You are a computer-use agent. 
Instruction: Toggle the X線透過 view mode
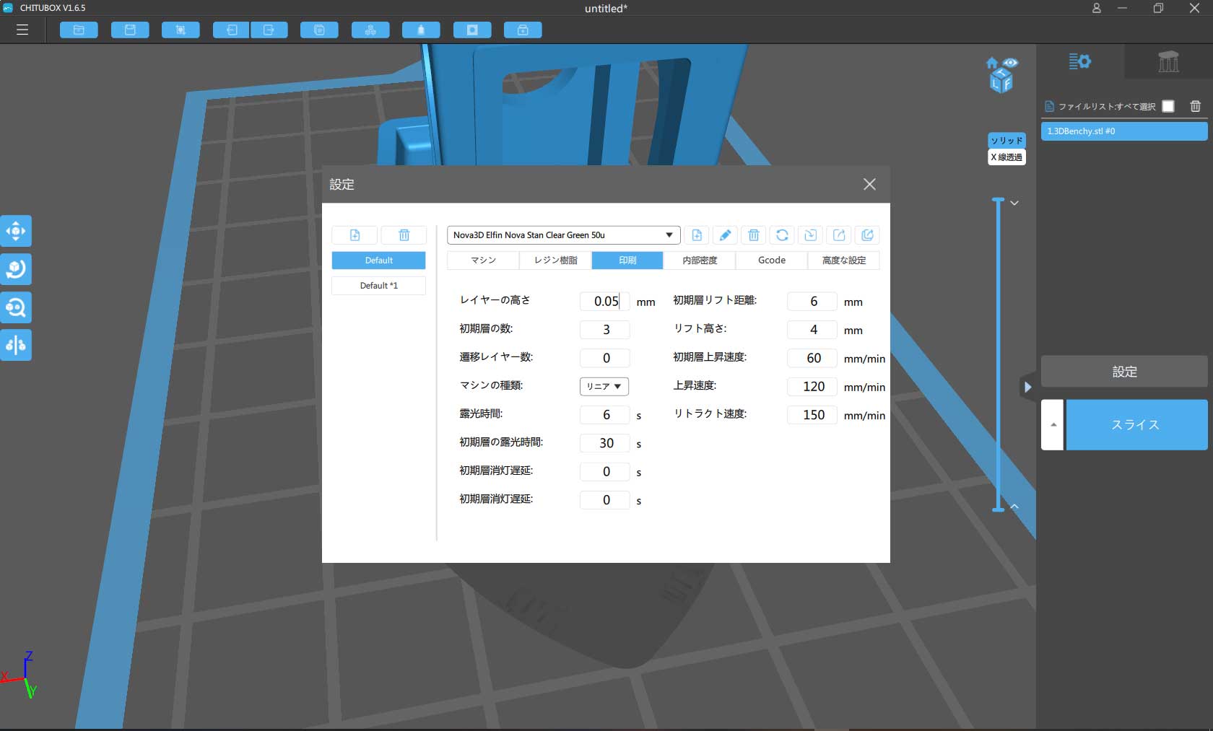coord(1007,157)
